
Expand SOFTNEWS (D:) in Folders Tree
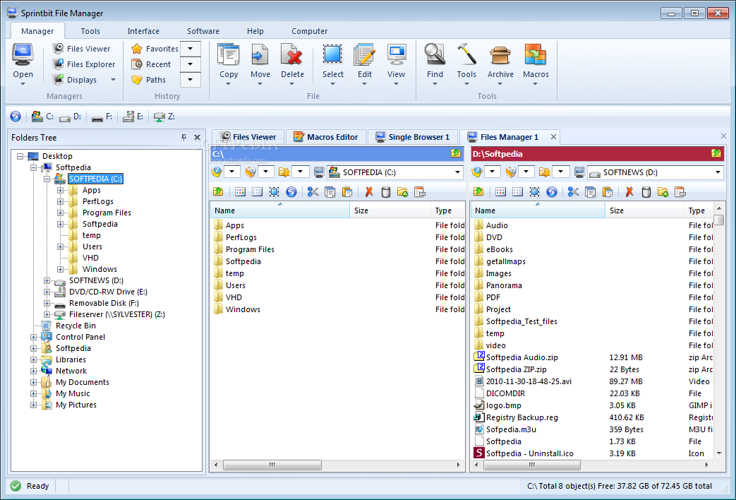click(x=47, y=280)
